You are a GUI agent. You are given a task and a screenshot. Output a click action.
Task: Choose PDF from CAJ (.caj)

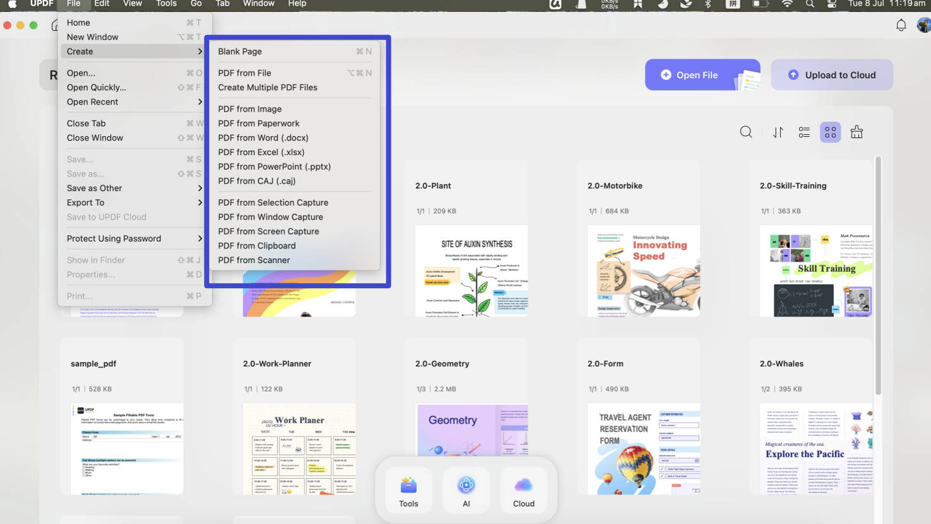pos(294,181)
